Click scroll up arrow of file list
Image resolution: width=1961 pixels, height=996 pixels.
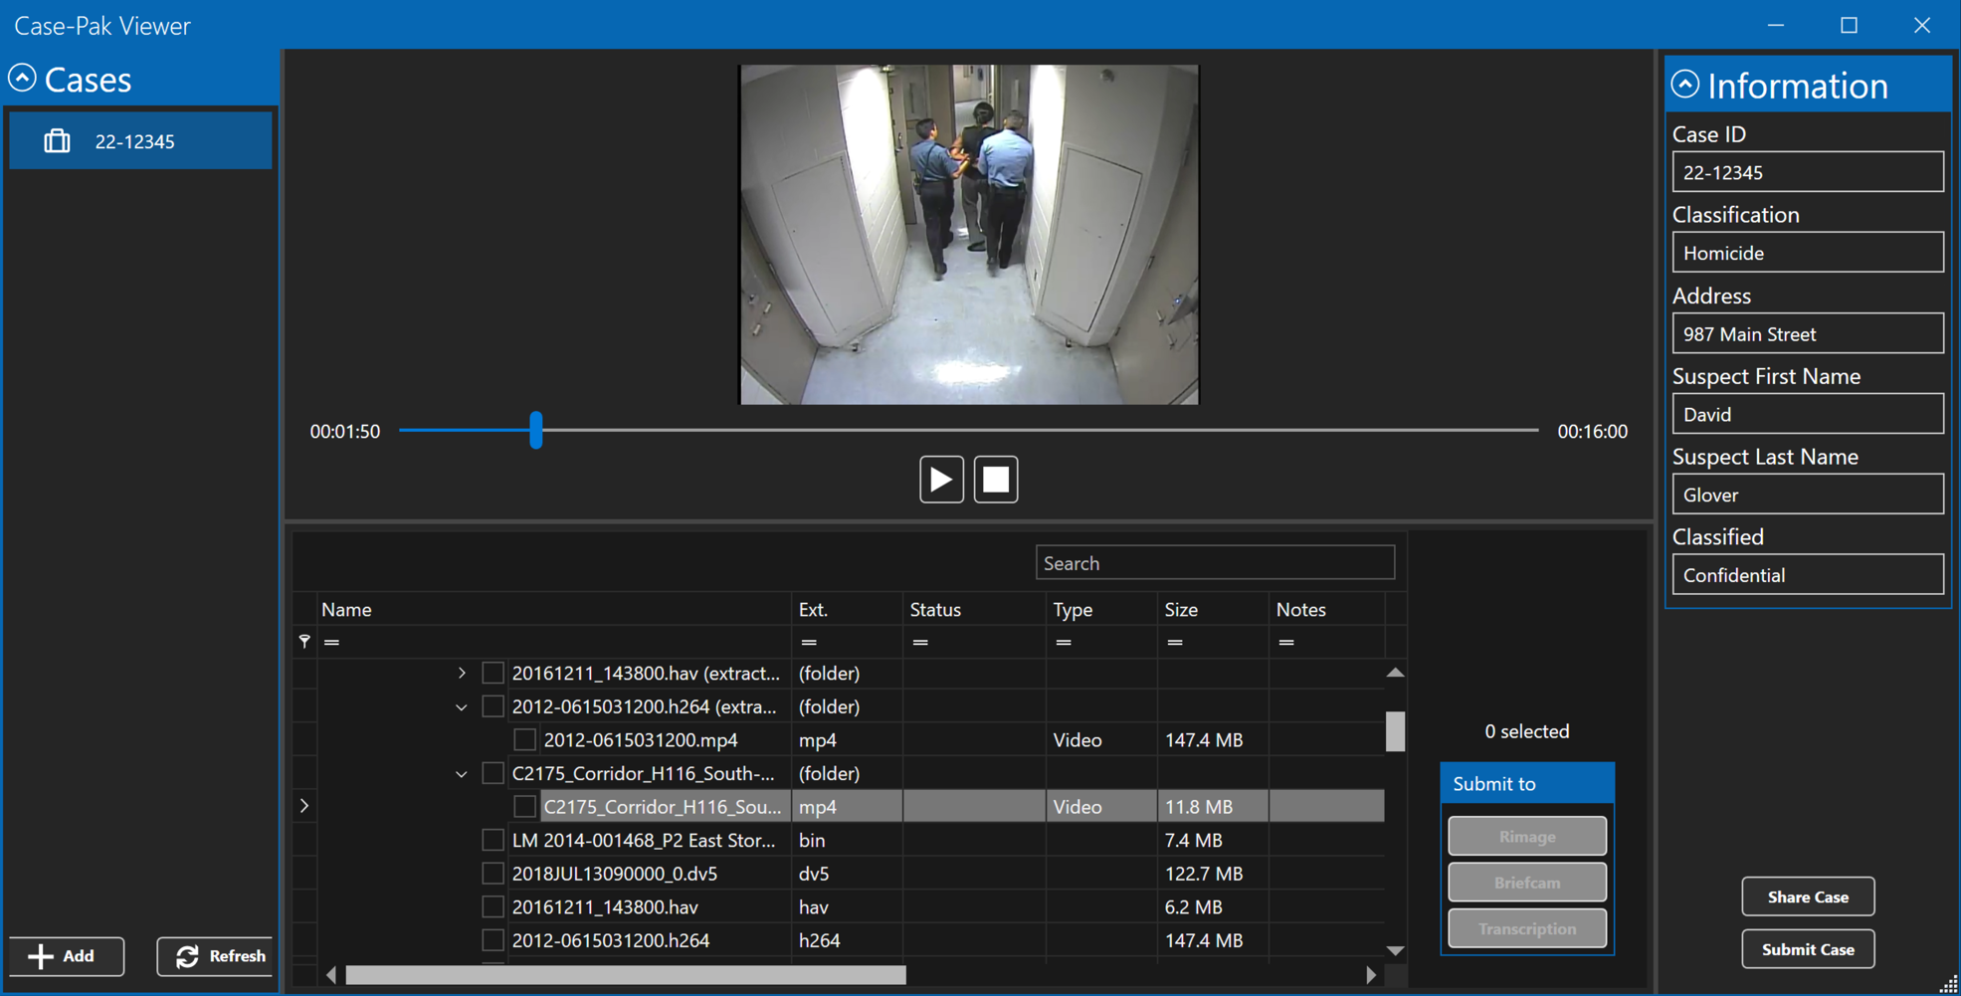pyautogui.click(x=1395, y=673)
